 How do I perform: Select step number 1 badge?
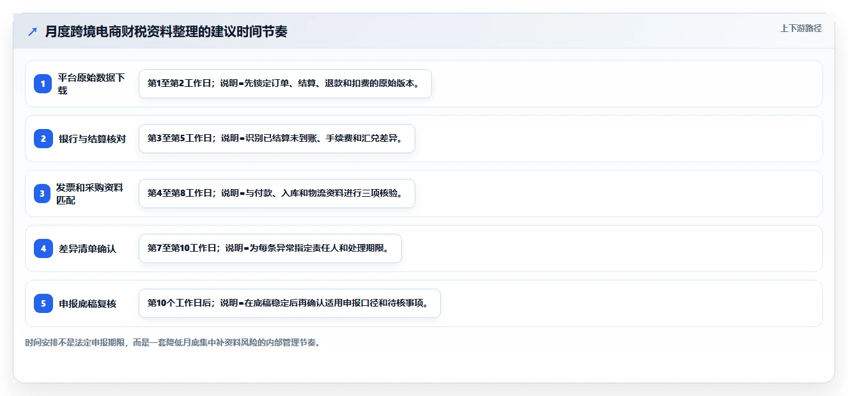[43, 84]
